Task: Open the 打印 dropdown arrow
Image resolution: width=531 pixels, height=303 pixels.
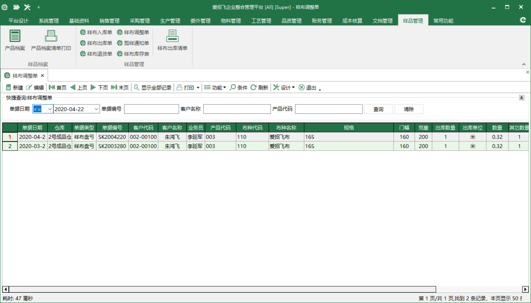Action: 198,88
